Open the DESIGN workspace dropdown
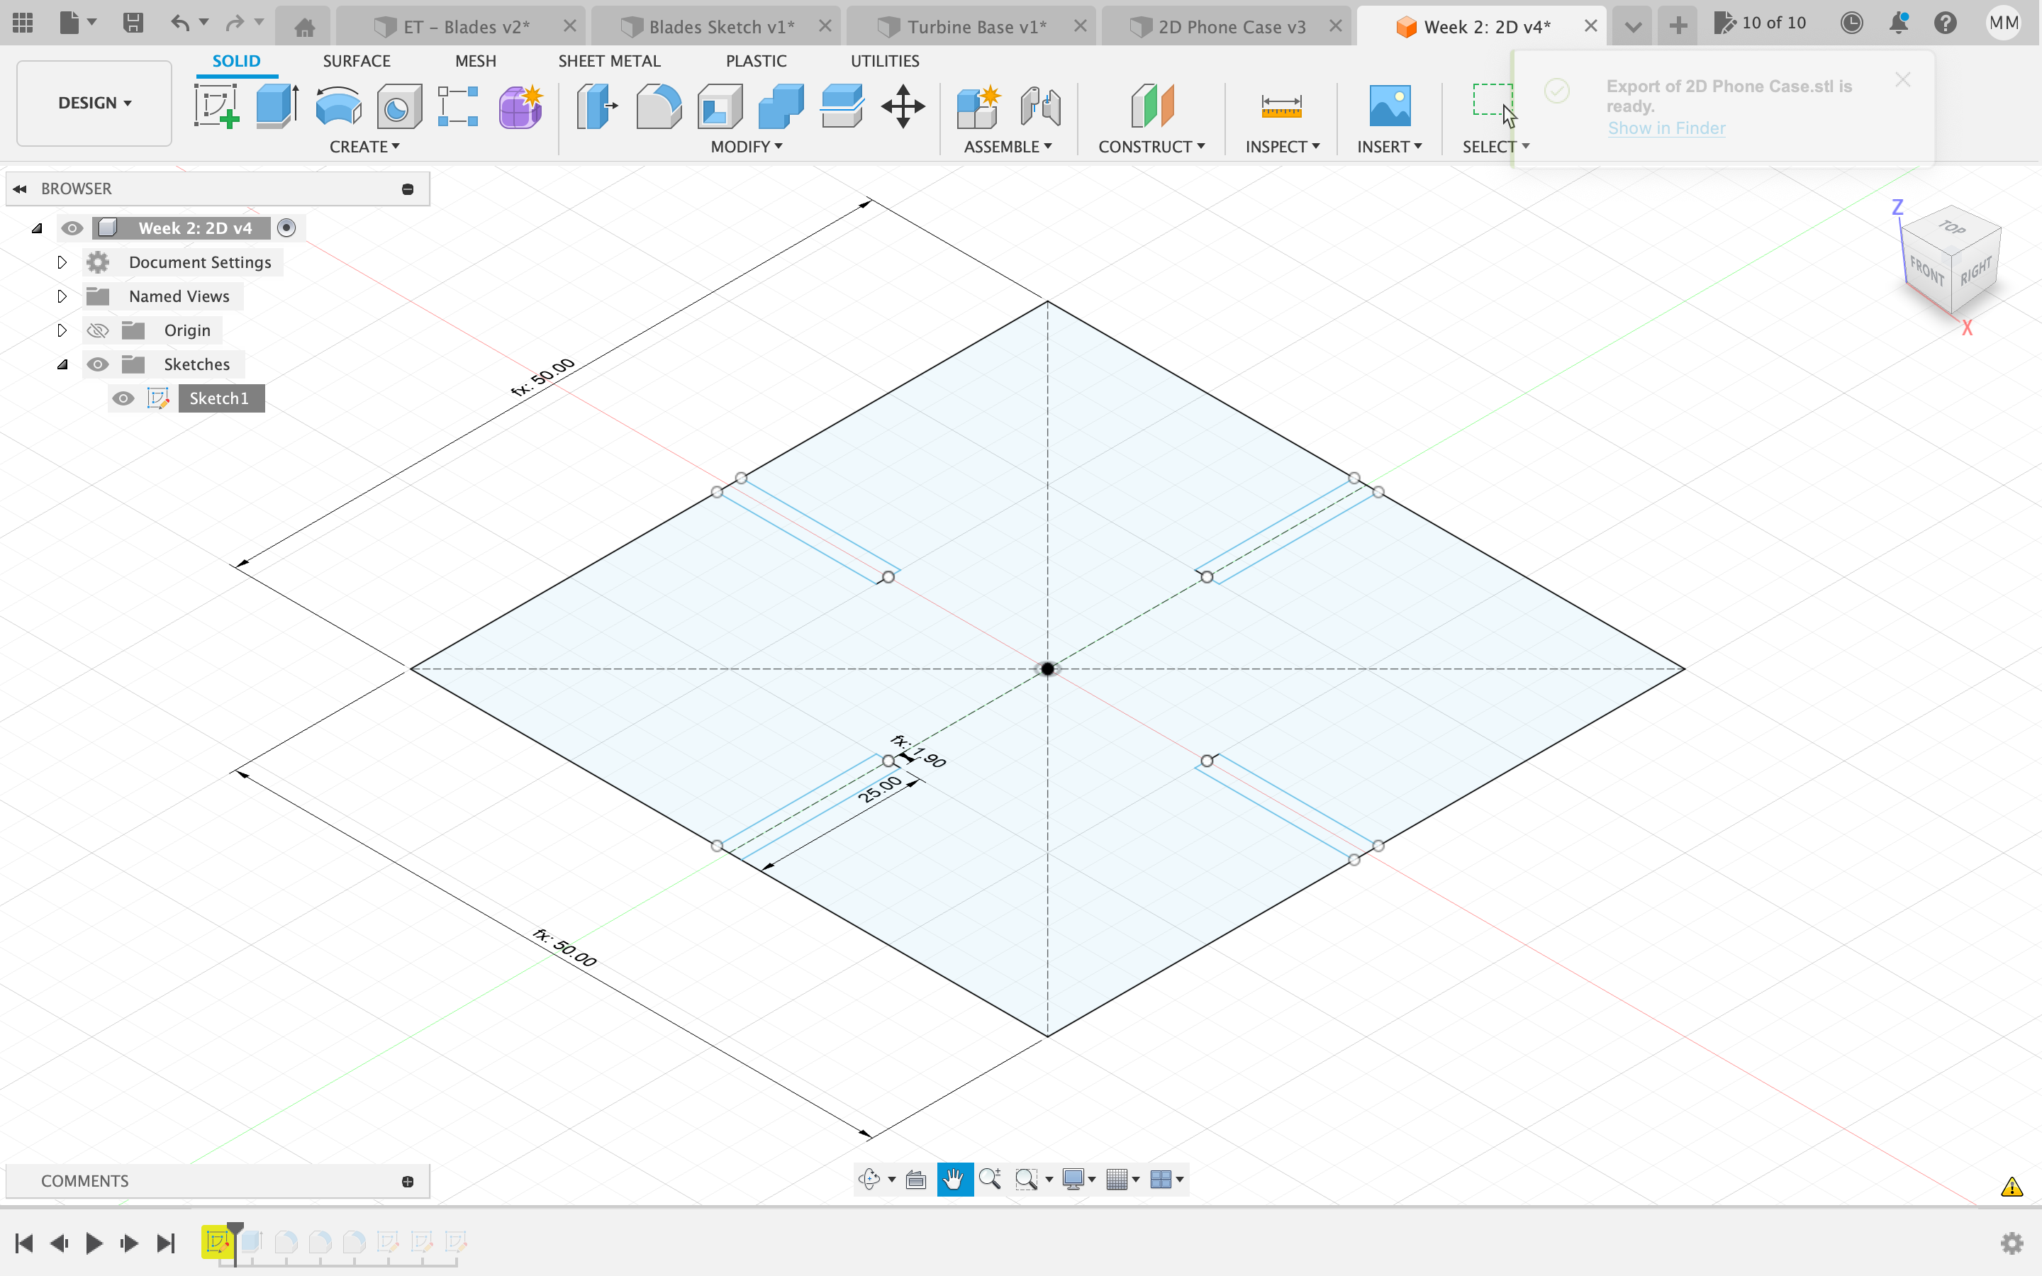Viewport: 2042px width, 1276px height. (x=94, y=103)
